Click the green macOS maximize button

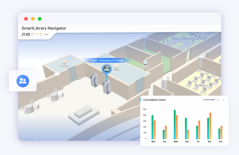(40, 19)
